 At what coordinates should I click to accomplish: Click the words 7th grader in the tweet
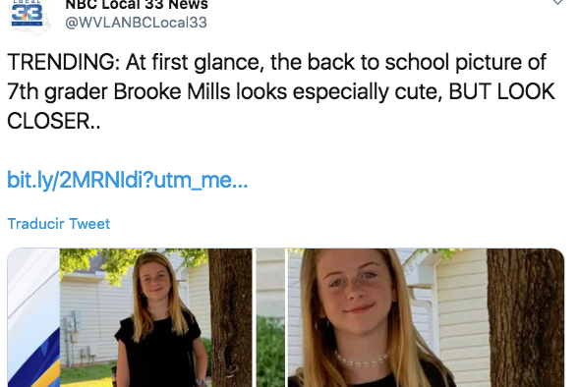click(x=58, y=91)
